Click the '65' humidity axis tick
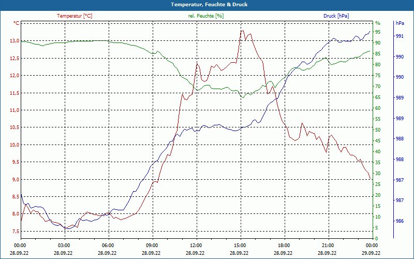The width and height of the screenshot is (414, 259). click(x=378, y=97)
